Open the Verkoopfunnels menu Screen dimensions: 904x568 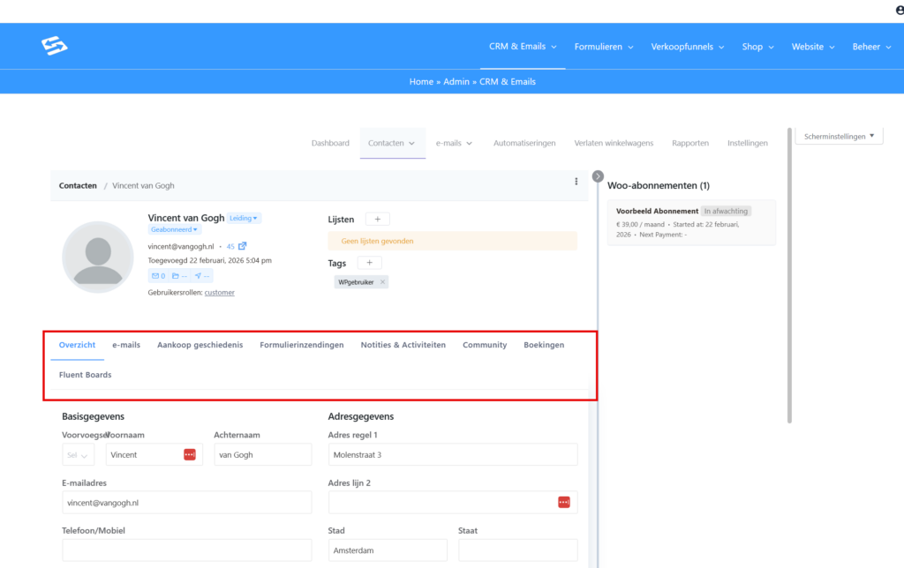point(687,47)
